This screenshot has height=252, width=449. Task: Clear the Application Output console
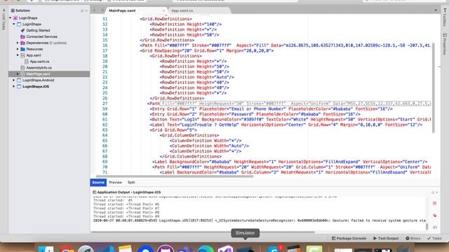tap(435, 216)
